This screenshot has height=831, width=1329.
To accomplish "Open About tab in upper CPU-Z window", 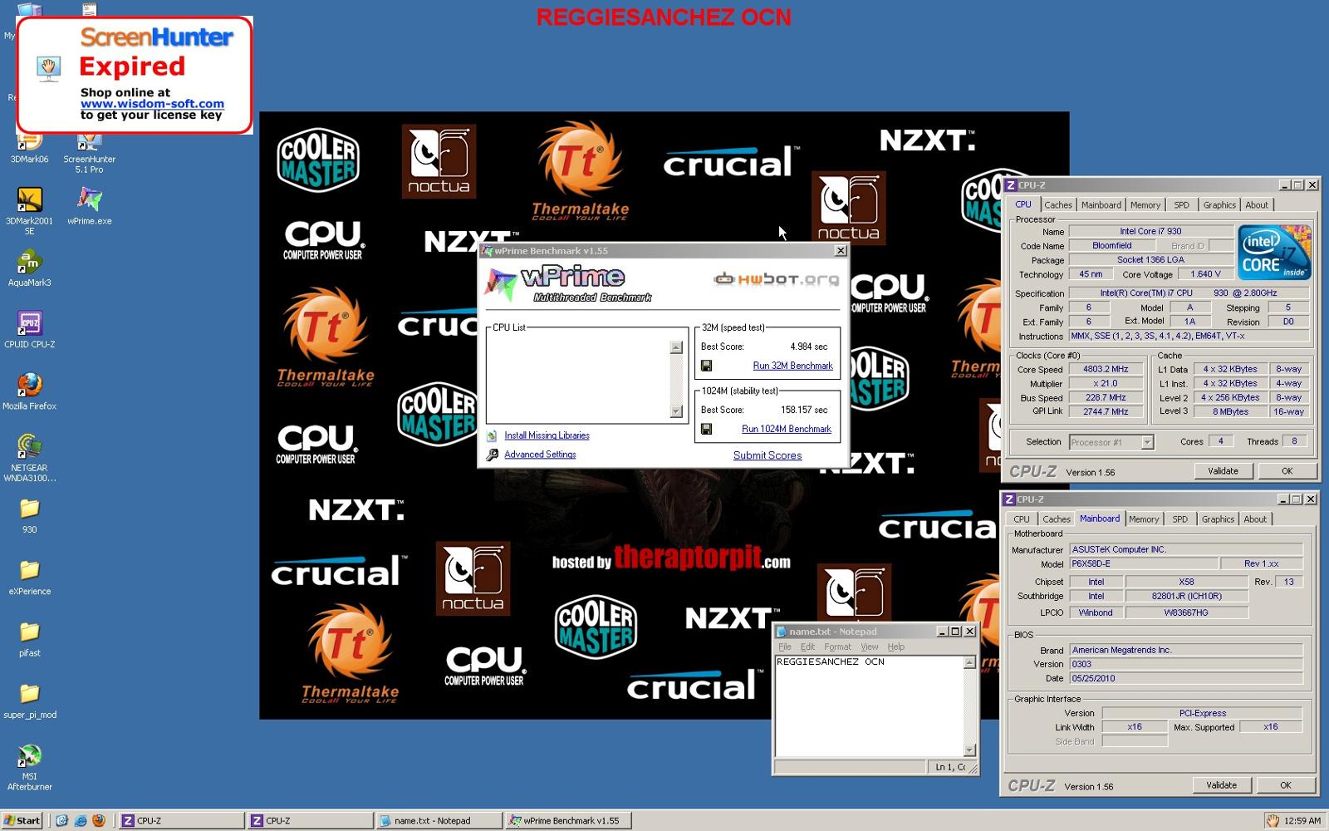I will pos(1256,205).
